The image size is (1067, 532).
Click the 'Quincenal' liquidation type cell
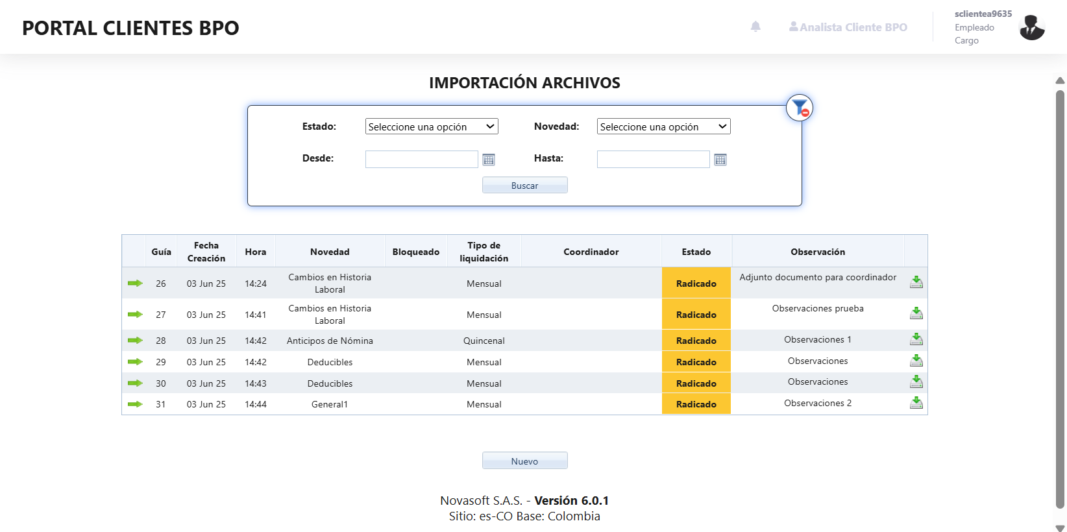pyautogui.click(x=484, y=341)
